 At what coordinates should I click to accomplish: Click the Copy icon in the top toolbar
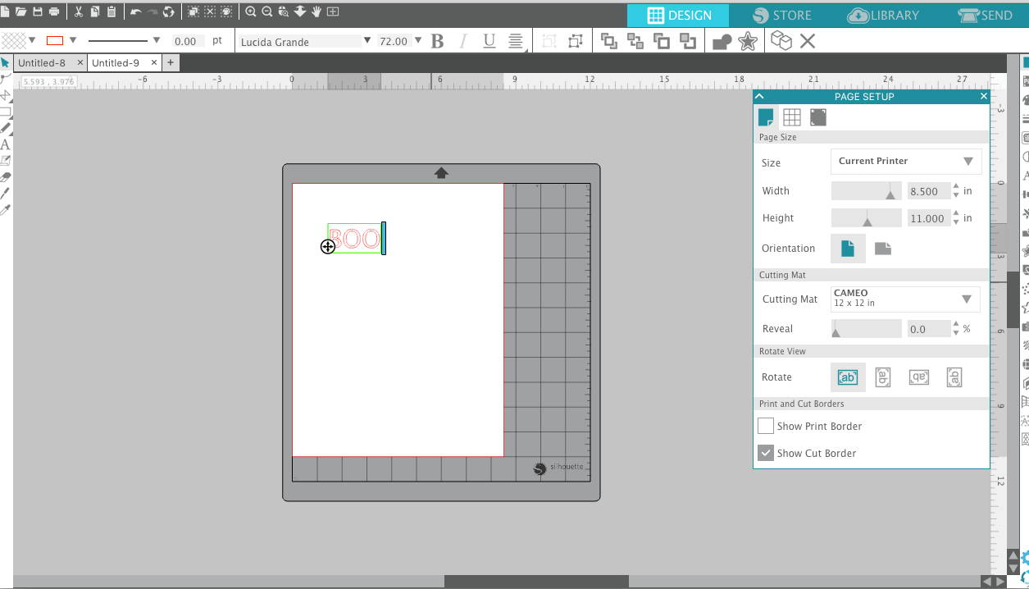95,11
